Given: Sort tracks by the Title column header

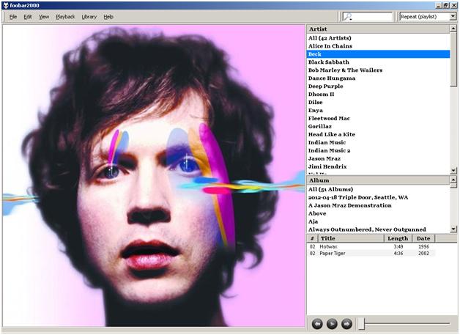Looking at the screenshot, I should point(350,238).
